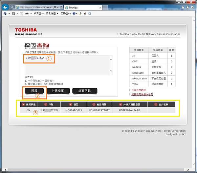
Task: Sort by the 客戶名稱 column header
Action: (162, 104)
